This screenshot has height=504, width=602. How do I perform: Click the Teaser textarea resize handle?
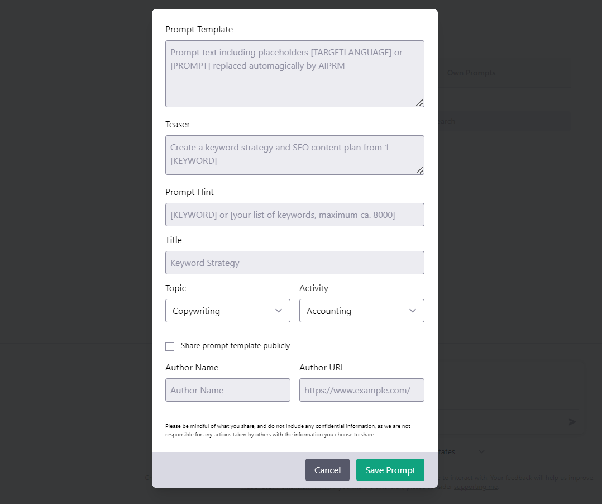coord(419,170)
